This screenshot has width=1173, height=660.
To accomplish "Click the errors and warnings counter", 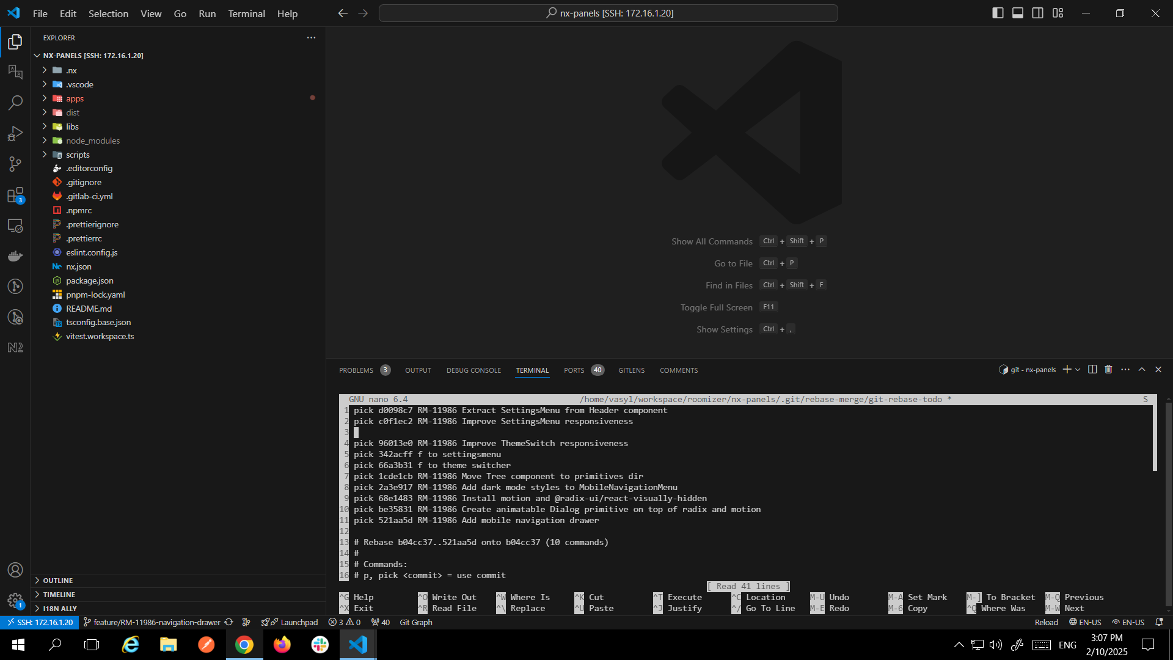I will [x=345, y=622].
